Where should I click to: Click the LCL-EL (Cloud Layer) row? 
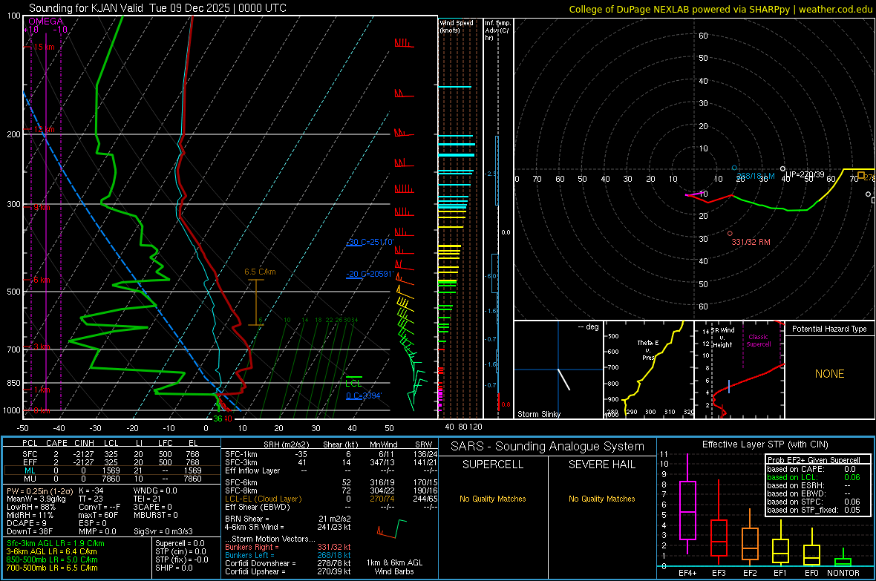(x=331, y=499)
